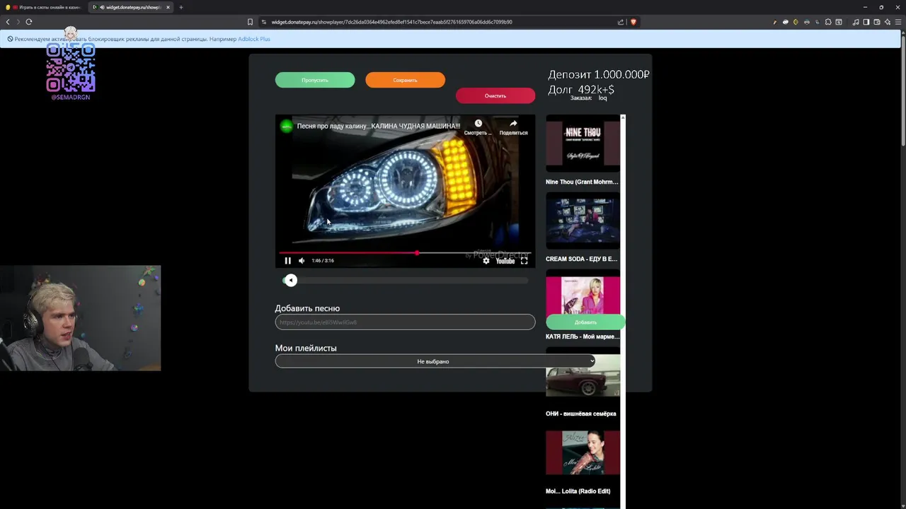The height and width of the screenshot is (509, 906).
Task: Click the video title 'Песня про ладу калину'
Action: coord(379,126)
